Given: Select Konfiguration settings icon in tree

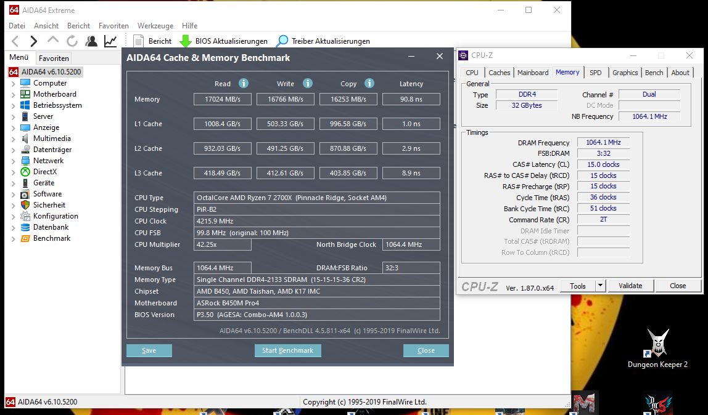Looking at the screenshot, I should pyautogui.click(x=25, y=216).
